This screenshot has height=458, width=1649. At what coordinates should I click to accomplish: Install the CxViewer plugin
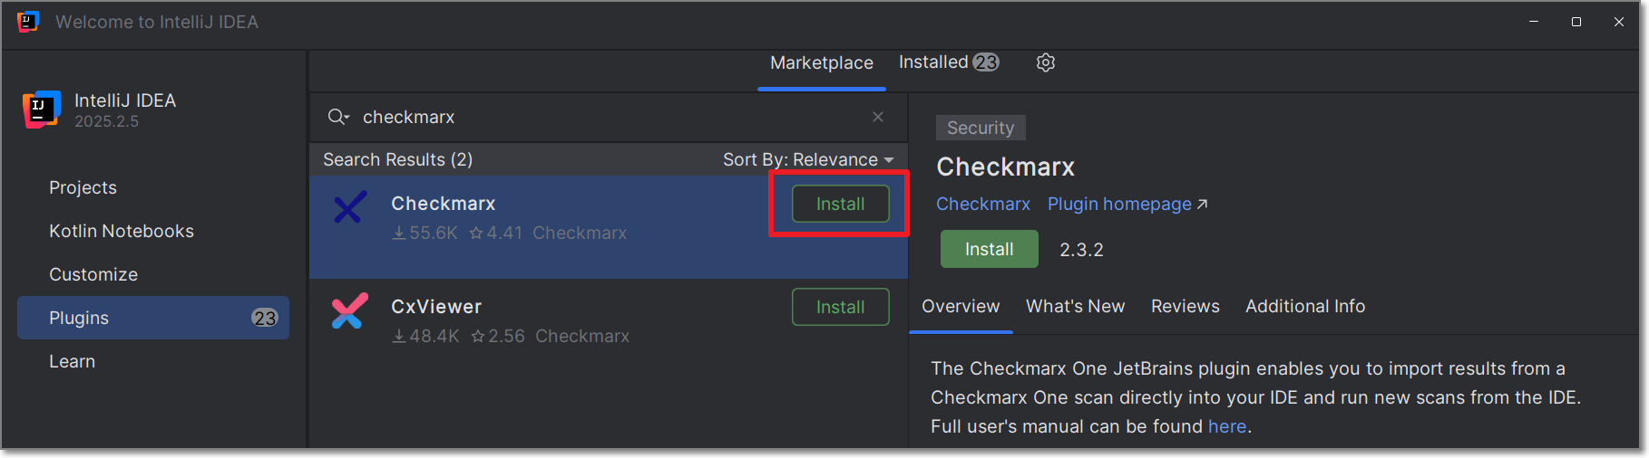tap(840, 307)
